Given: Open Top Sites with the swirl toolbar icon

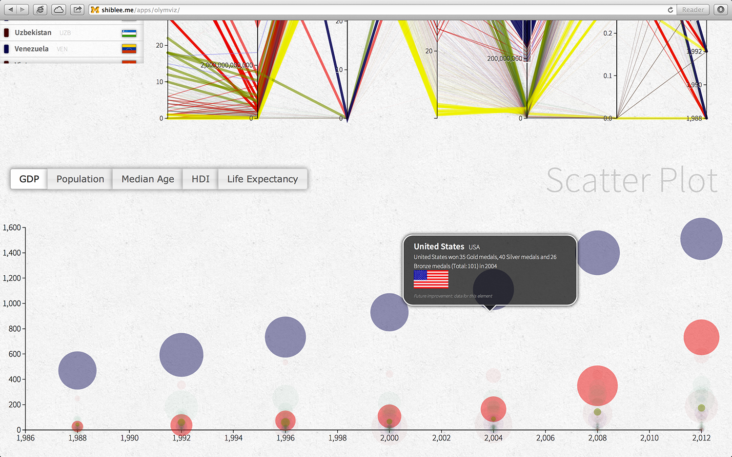Looking at the screenshot, I should (40, 9).
